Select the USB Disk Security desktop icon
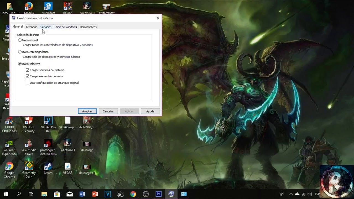The height and width of the screenshot is (199, 354). 29,124
